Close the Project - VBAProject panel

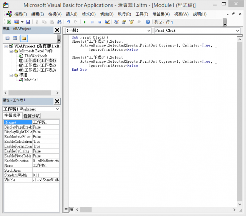pyautogui.click(x=57, y=30)
